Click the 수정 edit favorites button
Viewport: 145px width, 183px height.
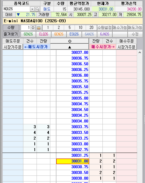pos(135,34)
